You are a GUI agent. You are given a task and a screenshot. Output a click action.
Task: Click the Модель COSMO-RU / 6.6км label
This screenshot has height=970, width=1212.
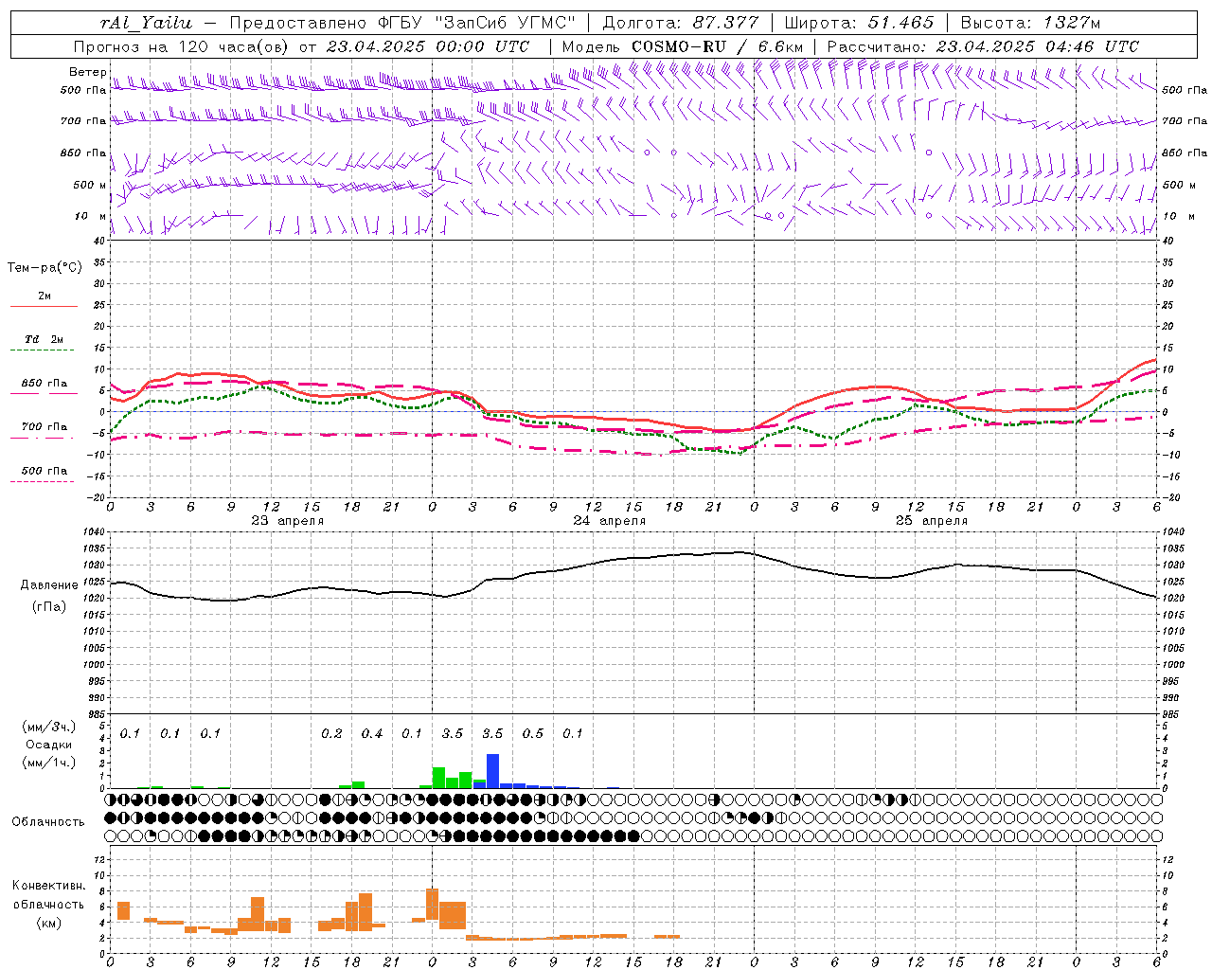point(683,46)
